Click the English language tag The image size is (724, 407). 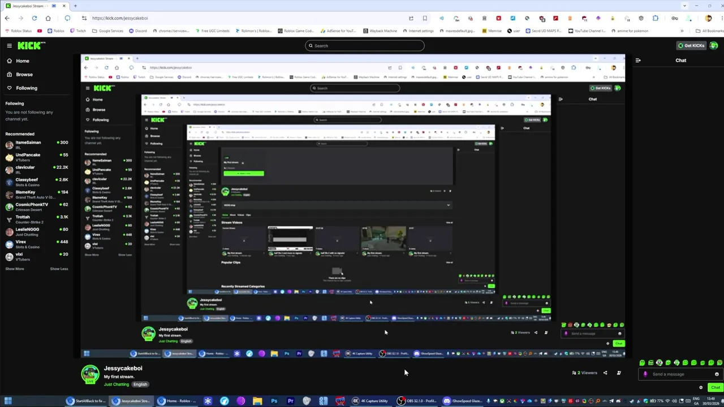pos(140,384)
